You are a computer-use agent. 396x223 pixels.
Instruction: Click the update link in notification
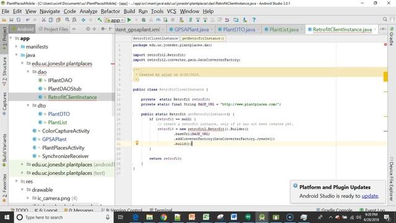point(370,196)
